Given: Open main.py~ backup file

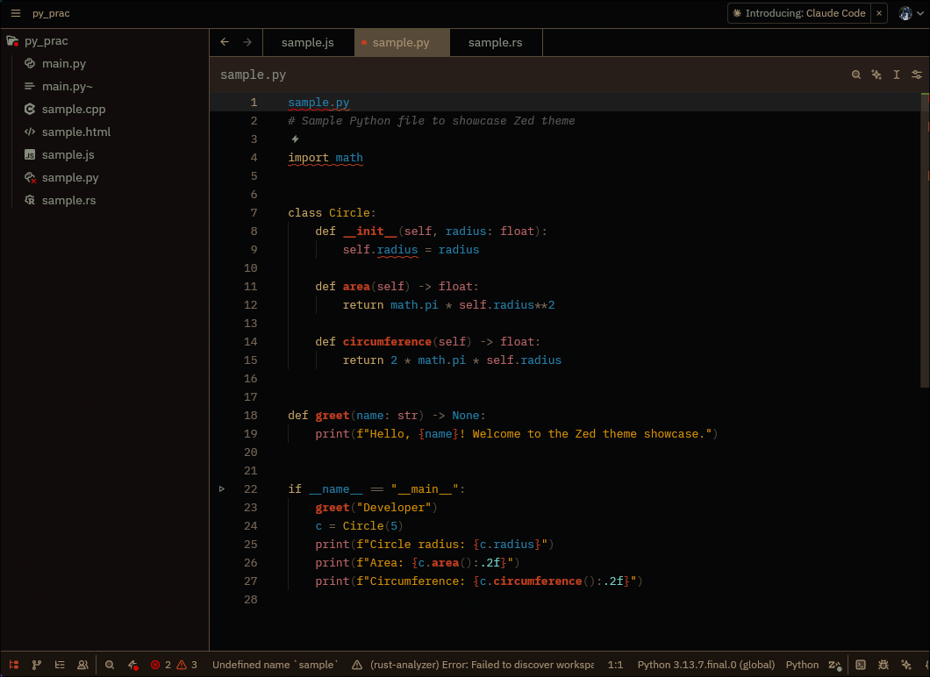Looking at the screenshot, I should point(67,87).
